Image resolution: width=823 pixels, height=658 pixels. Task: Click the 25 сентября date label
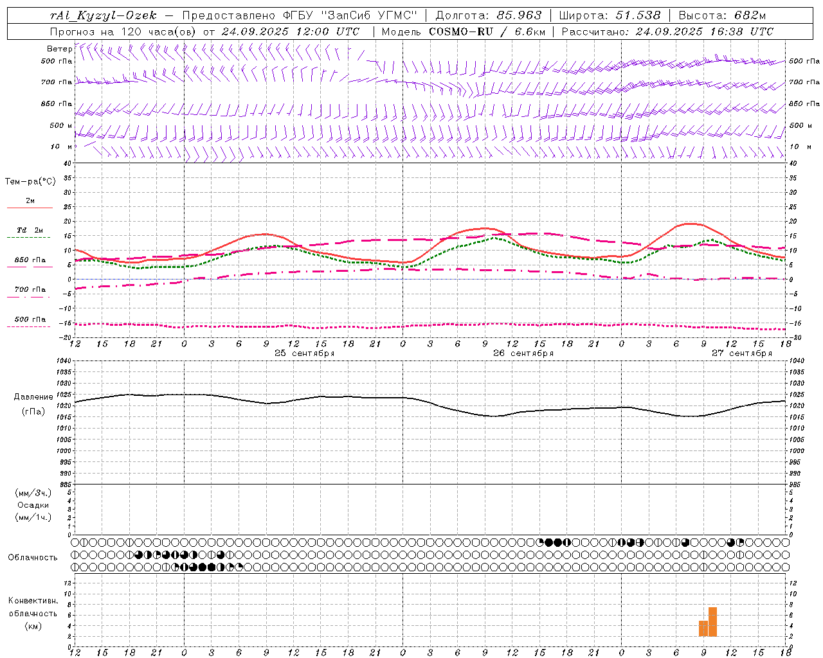coord(304,353)
